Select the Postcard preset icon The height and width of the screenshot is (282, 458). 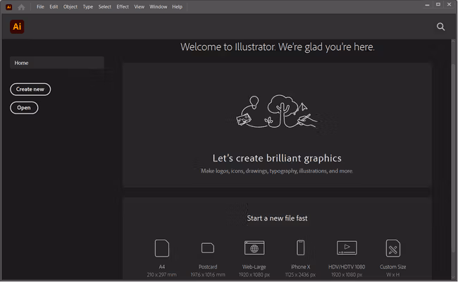[208, 248]
